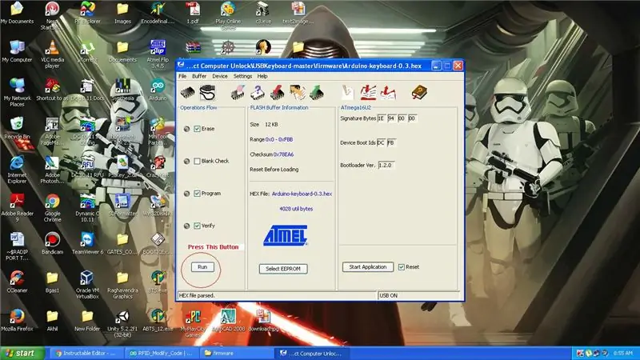
Task: Click the Device Boot Ids field DC
Action: click(x=382, y=143)
